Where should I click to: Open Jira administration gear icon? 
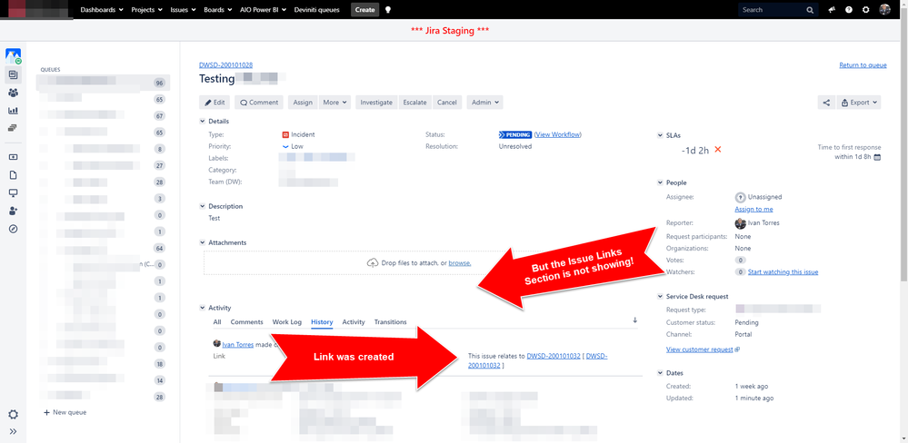click(x=865, y=10)
